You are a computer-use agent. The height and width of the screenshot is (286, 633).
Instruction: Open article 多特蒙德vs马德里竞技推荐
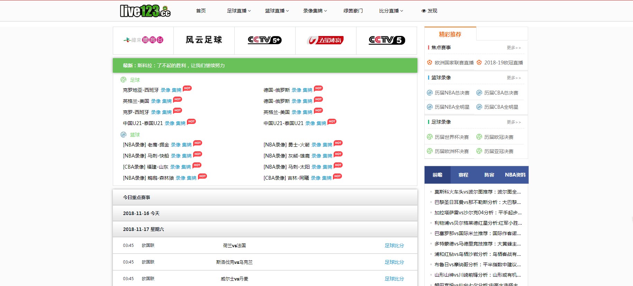pyautogui.click(x=478, y=244)
